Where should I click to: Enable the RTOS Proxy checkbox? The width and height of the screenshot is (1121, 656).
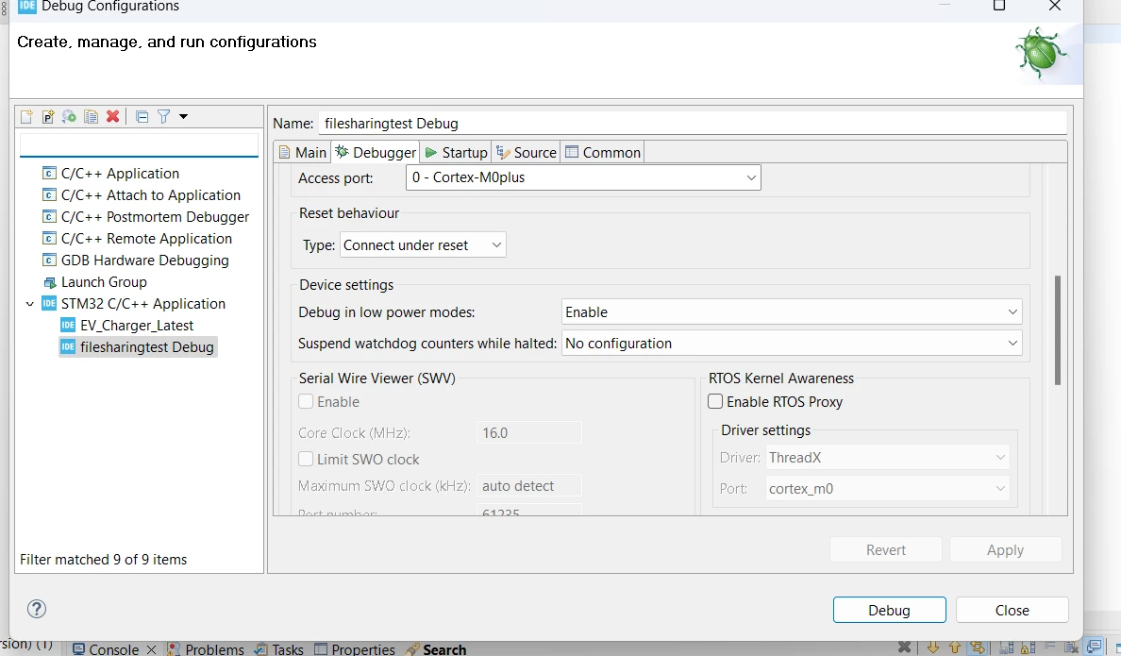click(715, 401)
